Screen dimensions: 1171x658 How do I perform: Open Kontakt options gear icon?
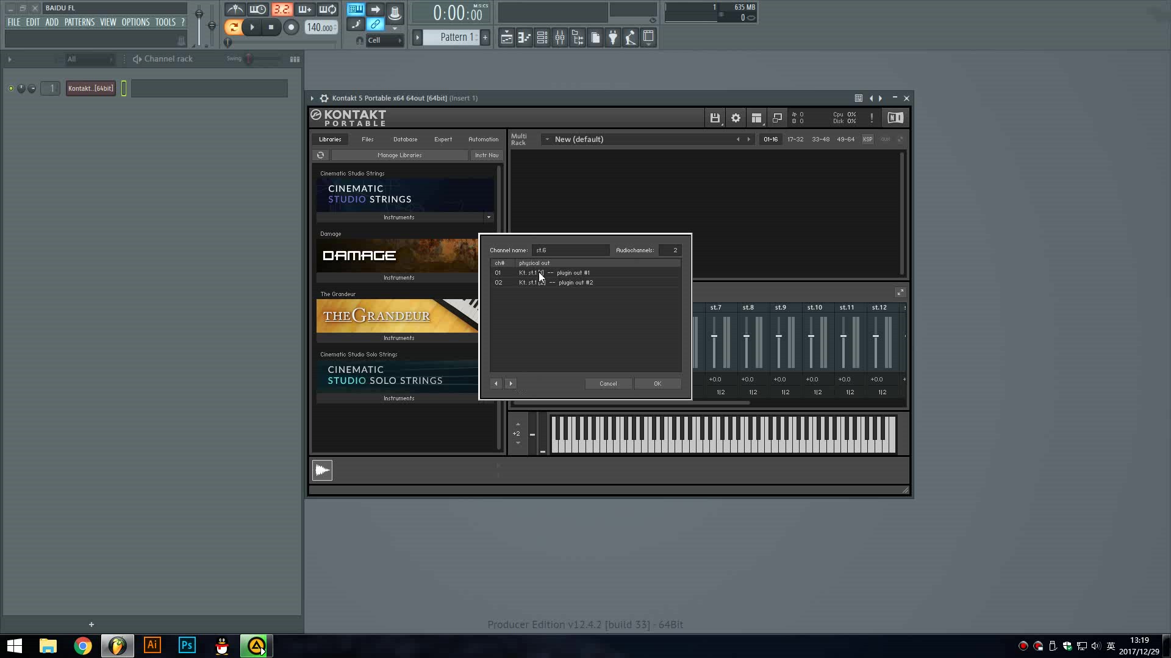tap(736, 118)
